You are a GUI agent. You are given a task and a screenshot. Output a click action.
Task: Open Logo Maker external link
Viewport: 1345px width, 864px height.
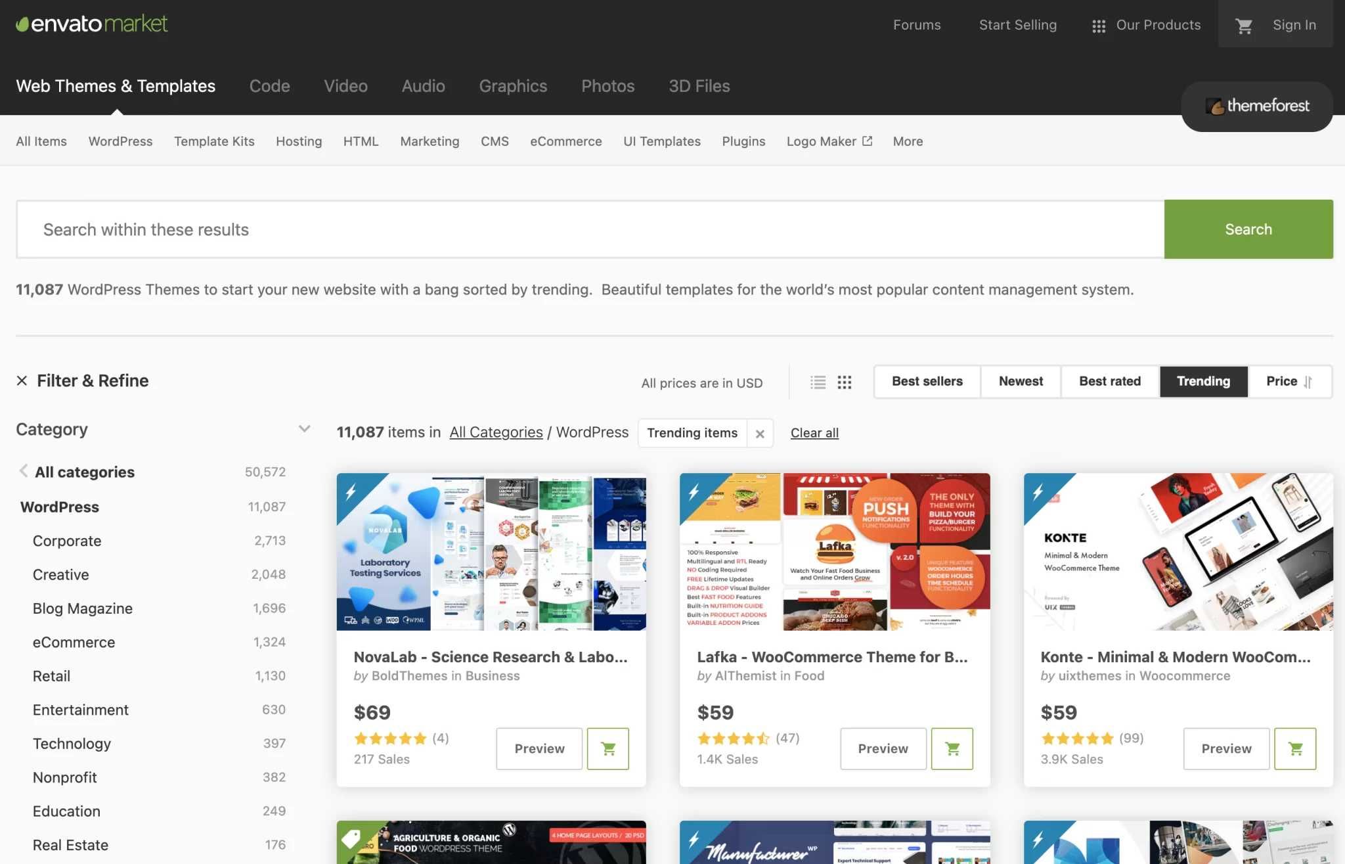pyautogui.click(x=829, y=141)
